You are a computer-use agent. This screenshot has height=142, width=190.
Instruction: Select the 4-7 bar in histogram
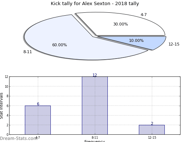[x=38, y=120]
